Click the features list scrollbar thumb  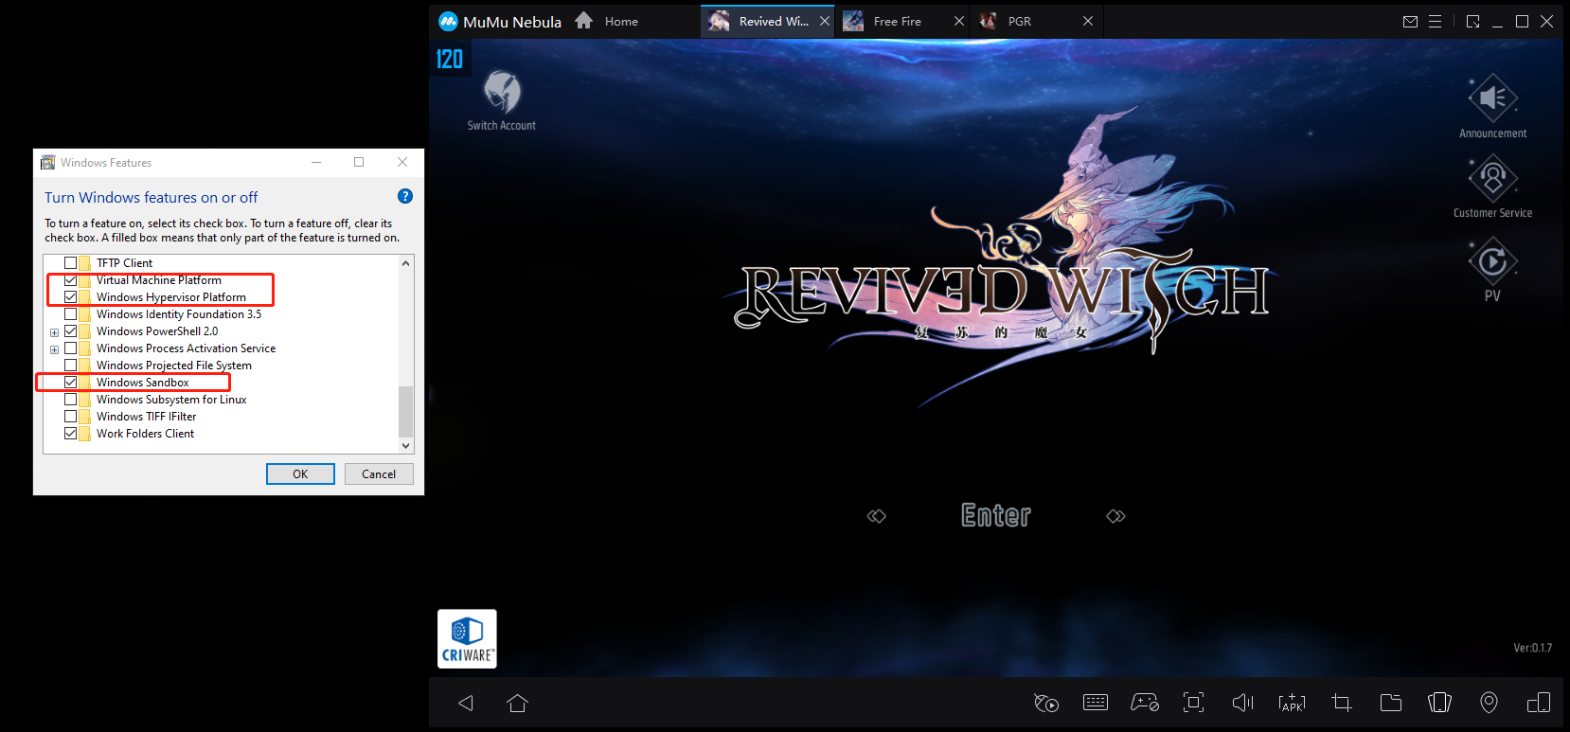click(405, 411)
